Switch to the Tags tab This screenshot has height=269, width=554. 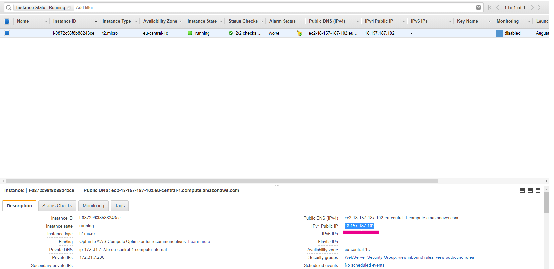pyautogui.click(x=120, y=206)
